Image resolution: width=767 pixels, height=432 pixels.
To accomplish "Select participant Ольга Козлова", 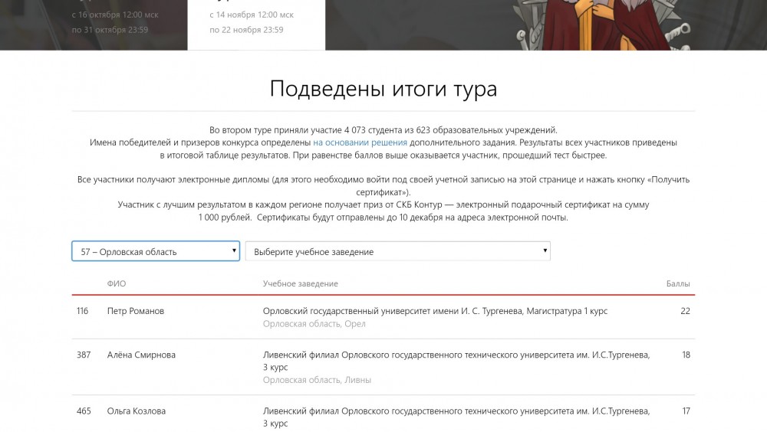I will pyautogui.click(x=137, y=411).
